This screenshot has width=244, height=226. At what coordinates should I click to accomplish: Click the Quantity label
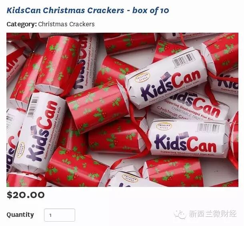pos(20,215)
